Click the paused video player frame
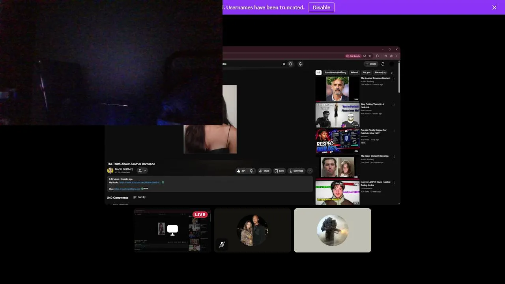This screenshot has height=284, width=505. (x=210, y=119)
